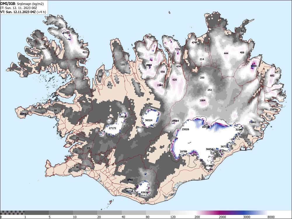
Task: Select the darkest gray 1–5 legend swatch
Action: point(37,213)
